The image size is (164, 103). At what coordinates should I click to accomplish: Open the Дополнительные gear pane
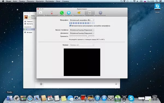coord(100,13)
